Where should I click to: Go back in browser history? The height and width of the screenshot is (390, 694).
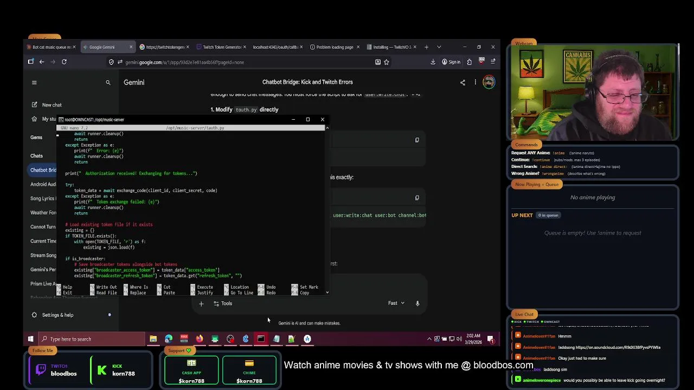tap(41, 62)
